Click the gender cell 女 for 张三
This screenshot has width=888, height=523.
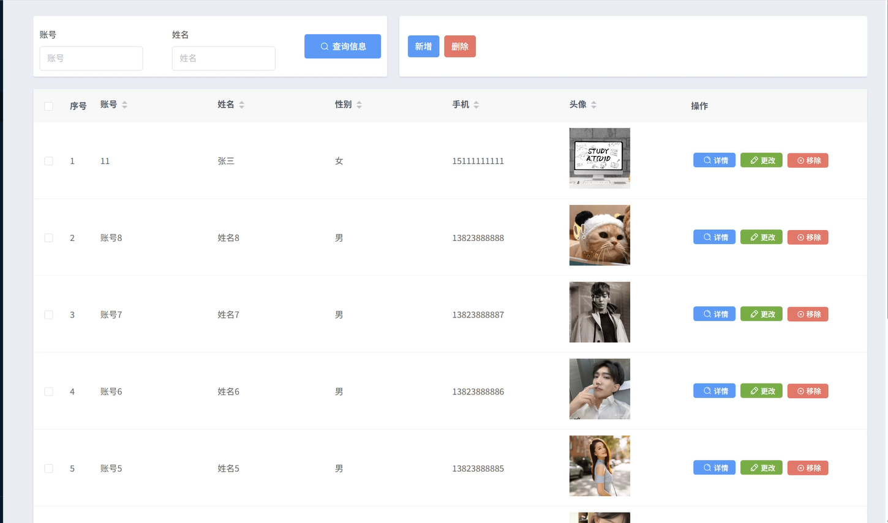click(x=339, y=161)
